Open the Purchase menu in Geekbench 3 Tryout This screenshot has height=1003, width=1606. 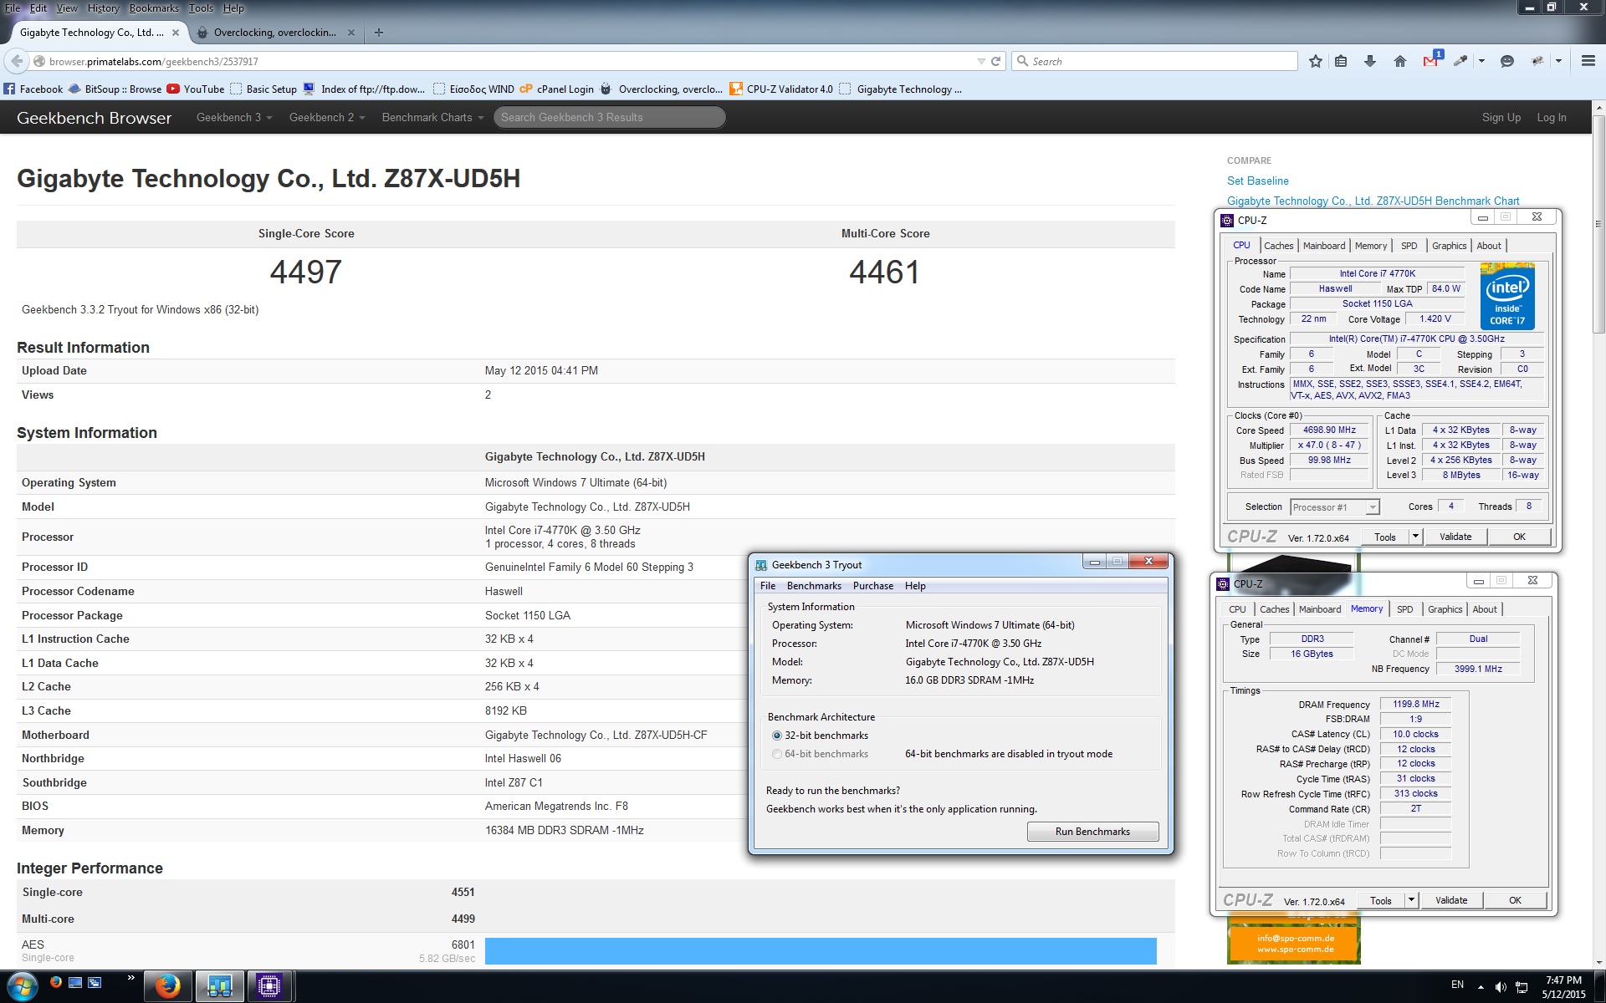873,586
